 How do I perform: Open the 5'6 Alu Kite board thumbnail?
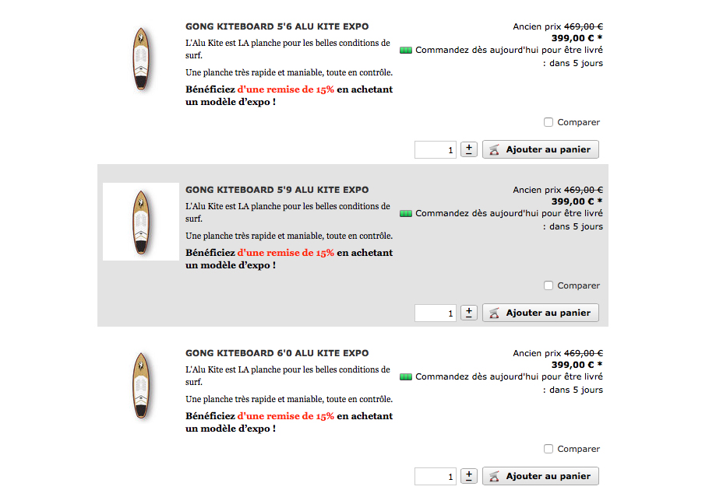click(x=141, y=59)
